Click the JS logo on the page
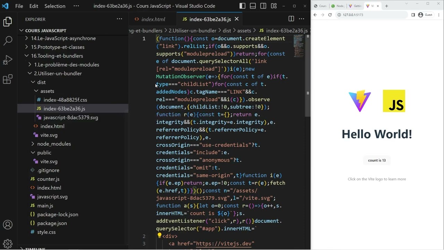Screen dimensions: 444x250 click(394, 101)
